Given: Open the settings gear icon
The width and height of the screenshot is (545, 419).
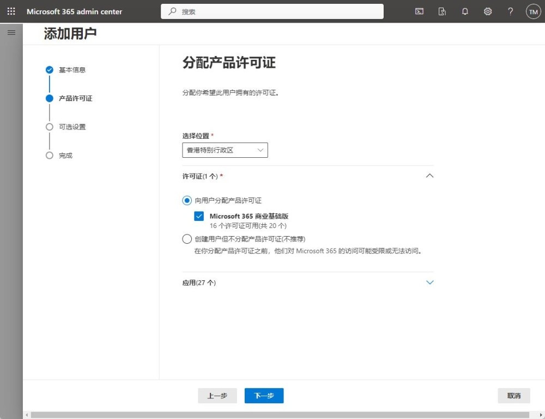Looking at the screenshot, I should click(488, 11).
